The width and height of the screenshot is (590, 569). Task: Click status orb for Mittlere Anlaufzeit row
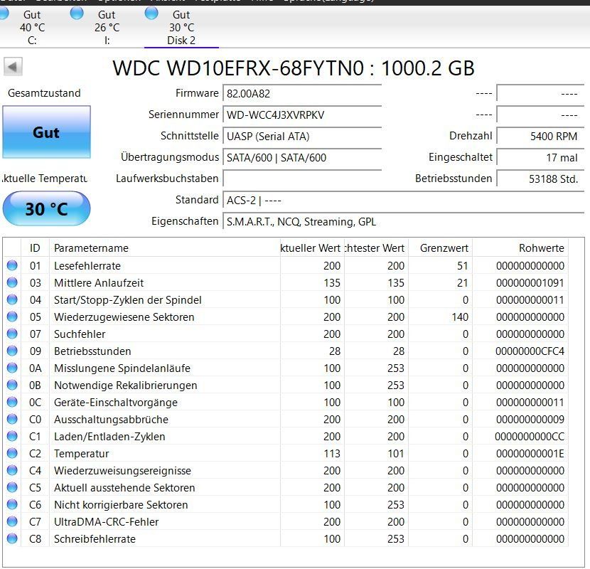12,282
